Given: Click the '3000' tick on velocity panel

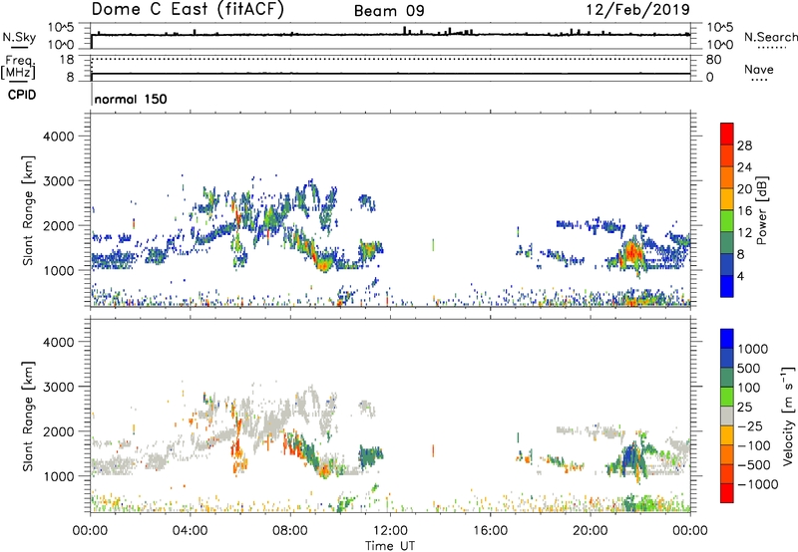Looking at the screenshot, I should 58,387.
